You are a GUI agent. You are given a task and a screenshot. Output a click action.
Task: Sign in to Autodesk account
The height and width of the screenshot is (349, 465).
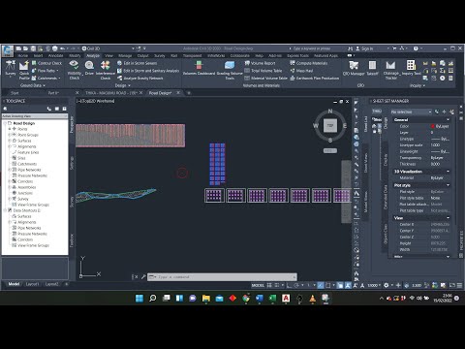(x=364, y=48)
